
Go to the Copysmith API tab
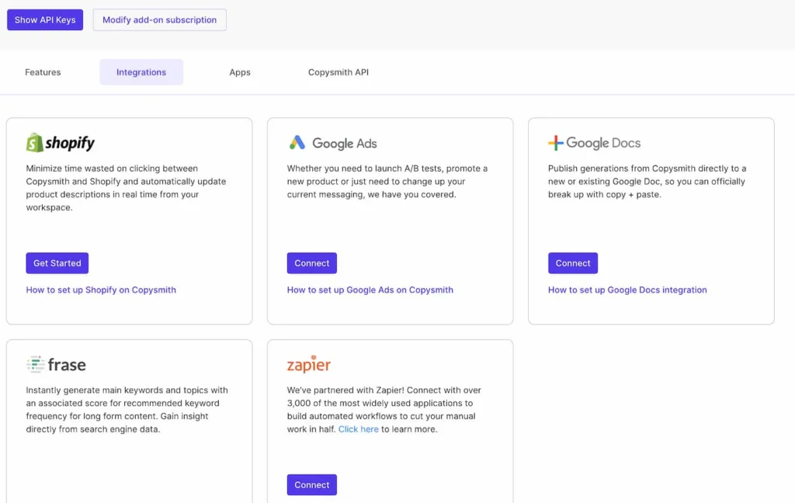[x=338, y=72]
